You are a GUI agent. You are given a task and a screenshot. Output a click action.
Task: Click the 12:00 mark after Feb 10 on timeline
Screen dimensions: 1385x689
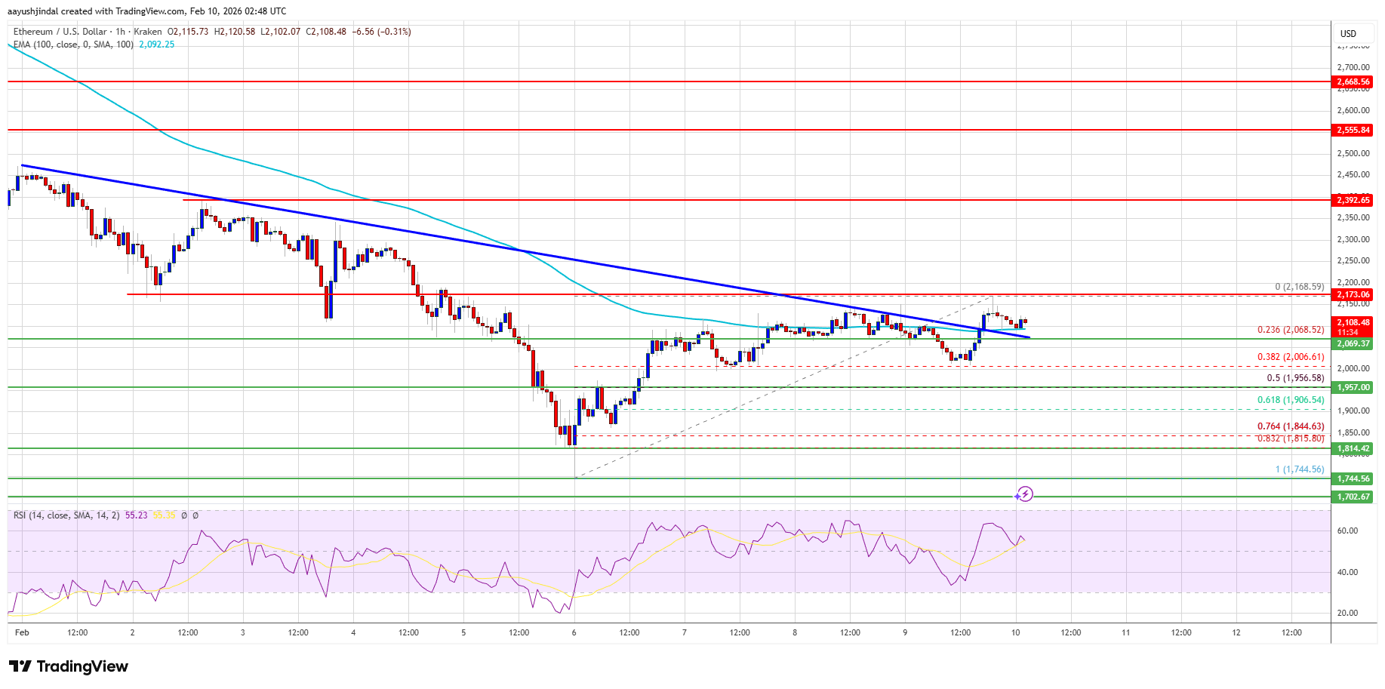pos(1073,633)
